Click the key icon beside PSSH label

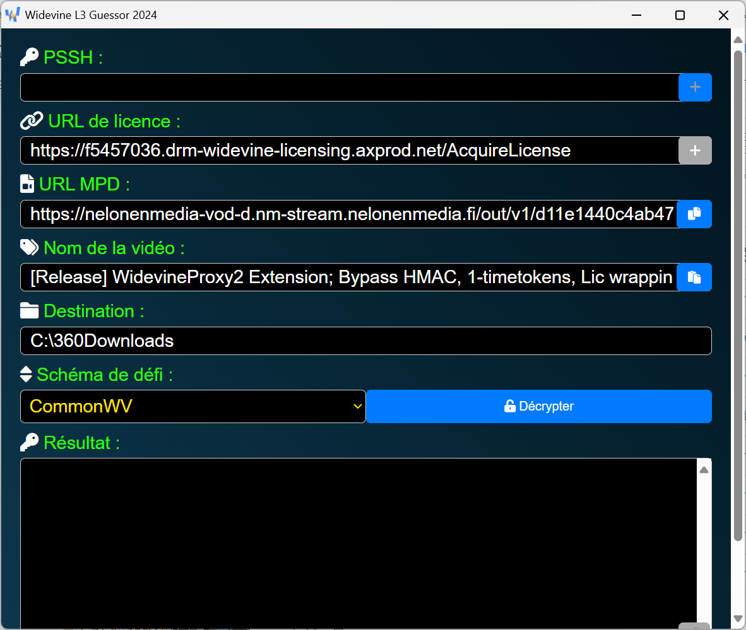click(30, 57)
